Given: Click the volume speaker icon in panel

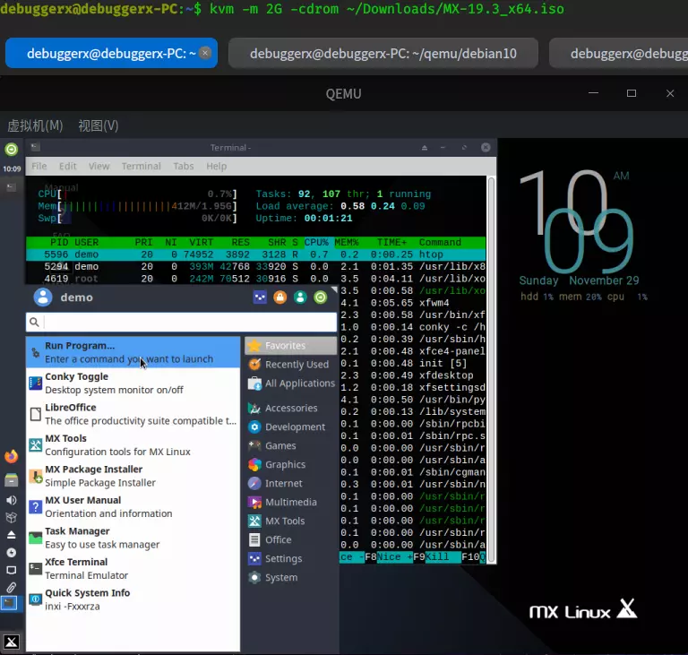Looking at the screenshot, I should tap(11, 500).
